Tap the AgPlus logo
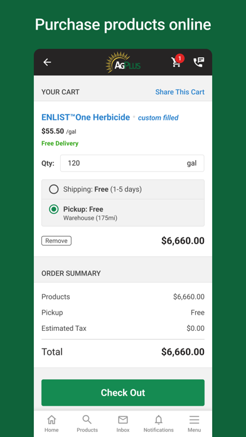246x437 pixels. (x=123, y=62)
